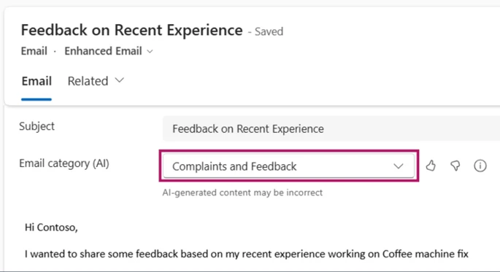Click the Subject input field
This screenshot has width=500, height=272.
(331, 128)
